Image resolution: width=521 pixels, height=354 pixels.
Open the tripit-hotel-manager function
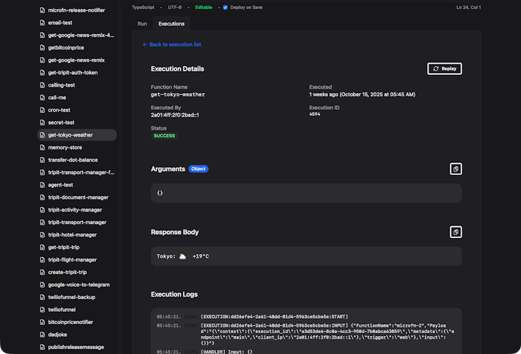point(72,235)
